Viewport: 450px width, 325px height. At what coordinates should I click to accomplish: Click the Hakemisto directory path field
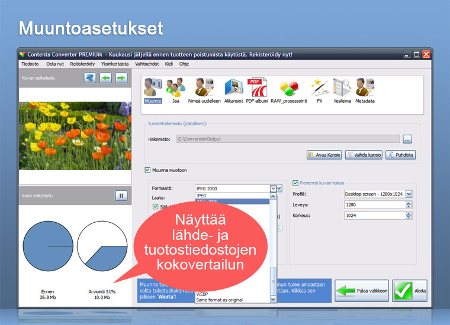[x=288, y=139]
